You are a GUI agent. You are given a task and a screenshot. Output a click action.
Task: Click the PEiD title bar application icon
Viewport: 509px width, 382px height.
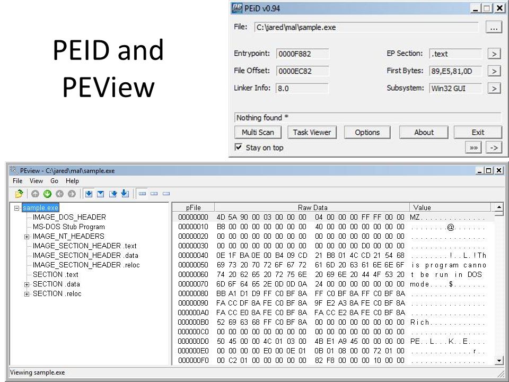click(236, 8)
